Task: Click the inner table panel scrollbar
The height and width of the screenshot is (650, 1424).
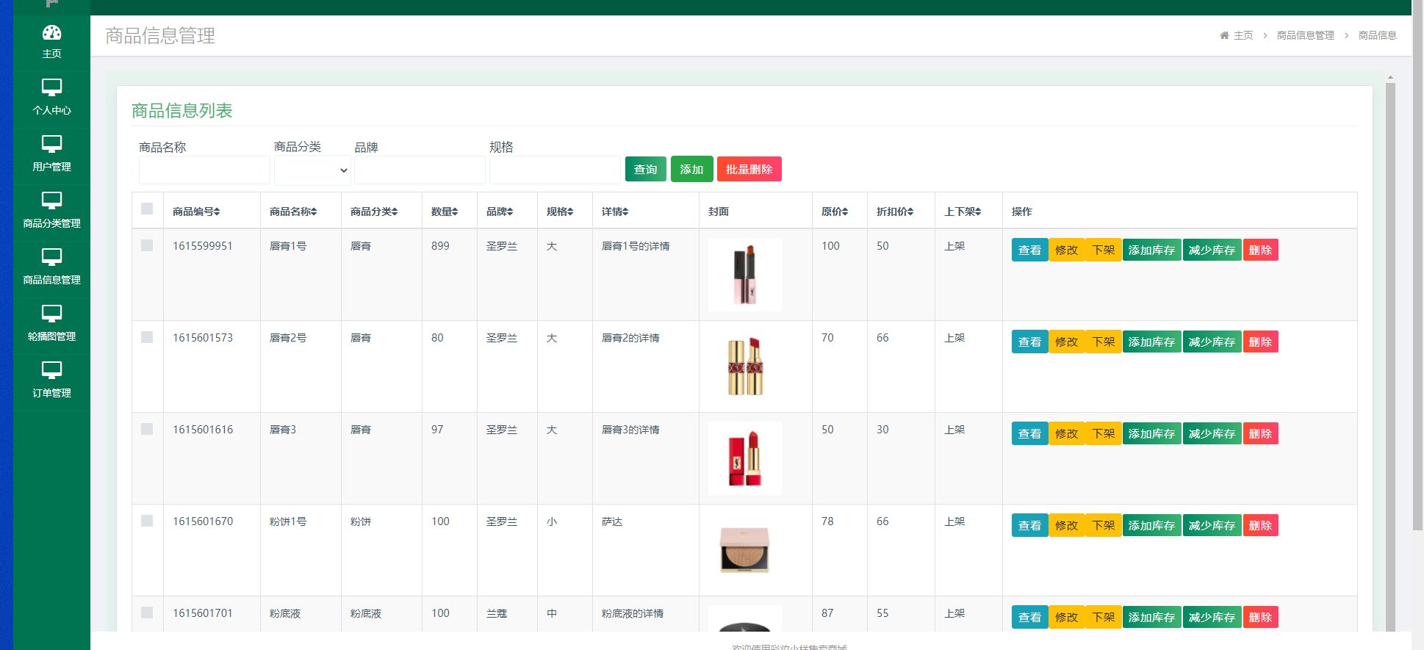Action: point(1390,356)
